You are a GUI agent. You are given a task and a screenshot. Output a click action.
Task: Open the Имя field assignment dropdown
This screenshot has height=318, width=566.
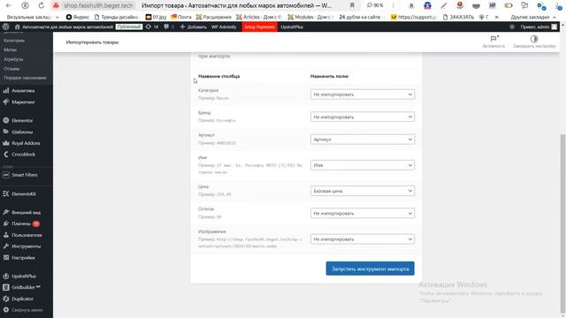point(363,165)
